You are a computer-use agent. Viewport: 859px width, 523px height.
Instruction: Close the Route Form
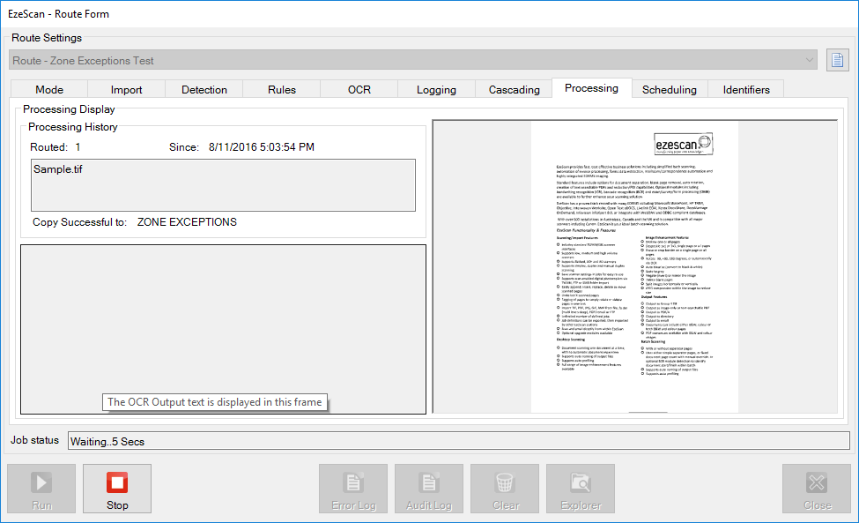click(x=817, y=489)
